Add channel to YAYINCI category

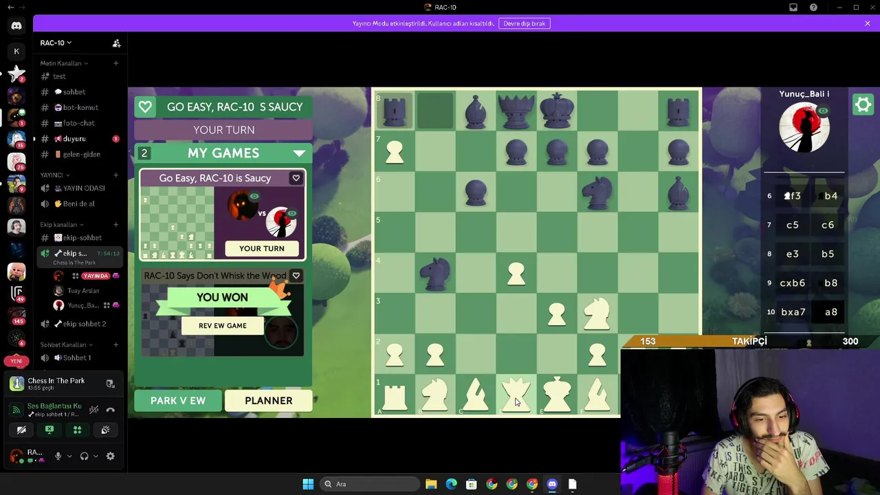point(115,175)
